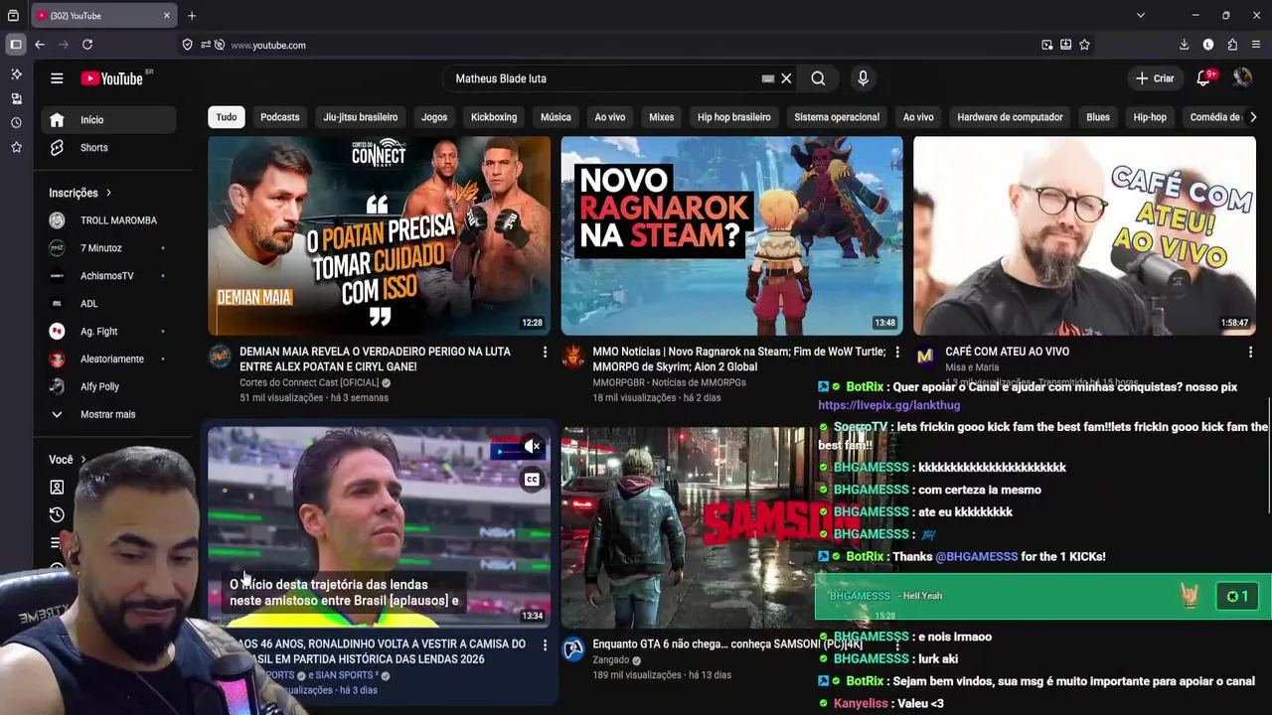Screen dimensions: 1272x715
Task: Open the more options menu for the Demian Maia video
Action: [545, 353]
